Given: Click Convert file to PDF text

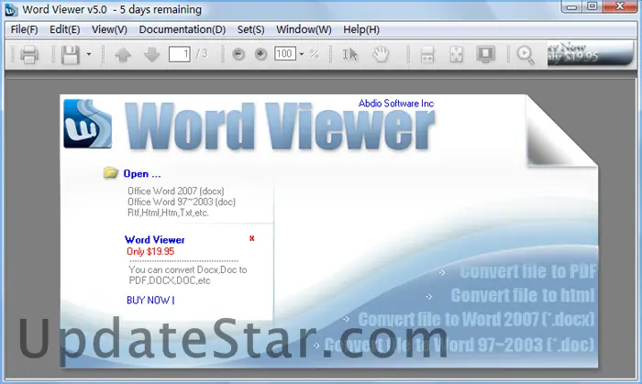Looking at the screenshot, I should point(527,271).
